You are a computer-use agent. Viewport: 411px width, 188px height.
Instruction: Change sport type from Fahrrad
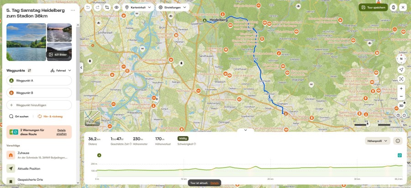pos(61,71)
